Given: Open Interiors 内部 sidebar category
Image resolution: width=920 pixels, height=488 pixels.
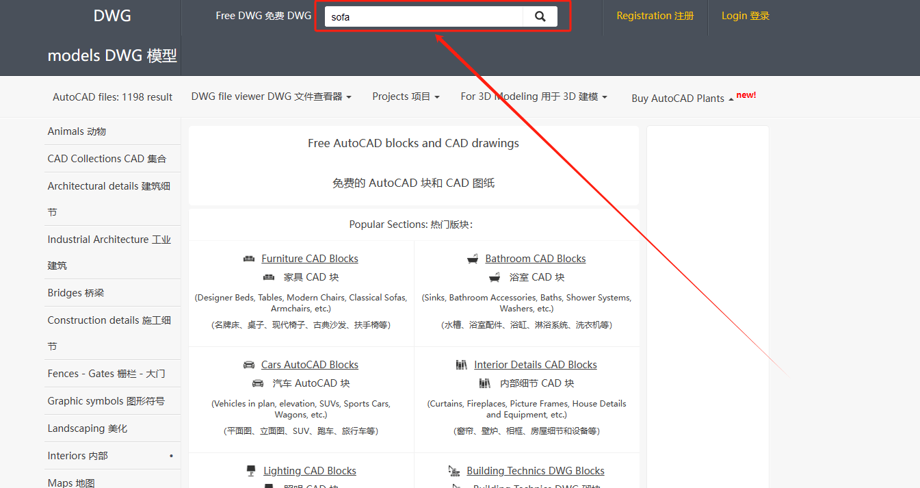Looking at the screenshot, I should pos(77,456).
